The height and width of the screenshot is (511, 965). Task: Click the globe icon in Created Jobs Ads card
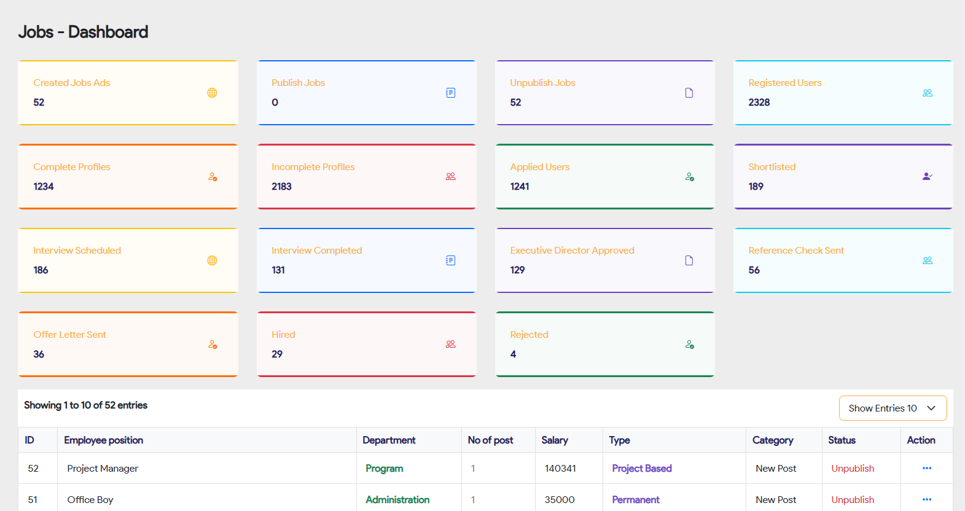(x=212, y=93)
